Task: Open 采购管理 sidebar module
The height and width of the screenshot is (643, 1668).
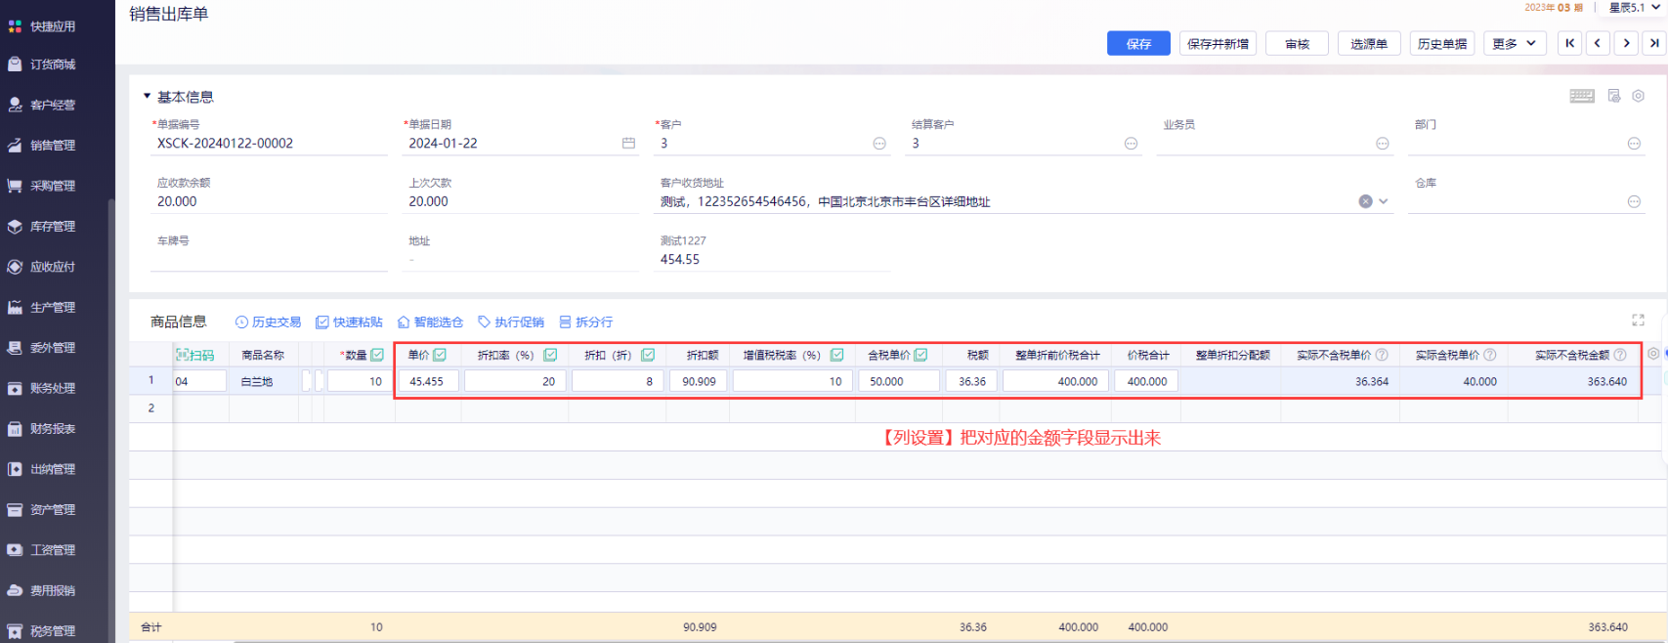Action: 42,186
